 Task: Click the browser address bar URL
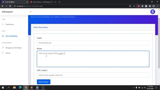(30, 6)
